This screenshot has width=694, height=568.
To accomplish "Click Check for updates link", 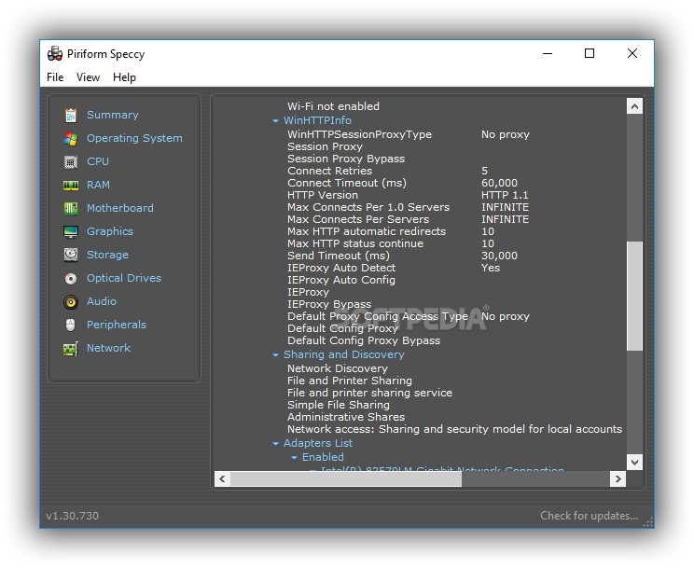I will (x=589, y=516).
